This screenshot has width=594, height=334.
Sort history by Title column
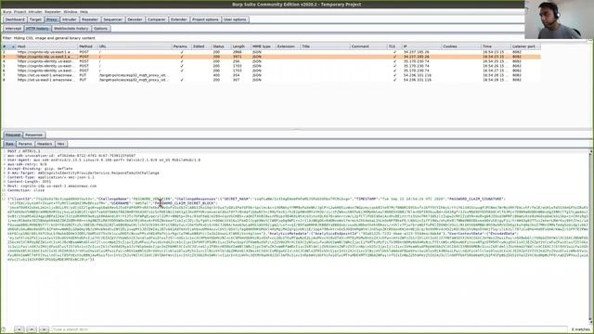tap(325, 46)
